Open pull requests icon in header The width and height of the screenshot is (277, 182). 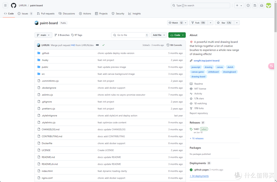click(255, 5)
